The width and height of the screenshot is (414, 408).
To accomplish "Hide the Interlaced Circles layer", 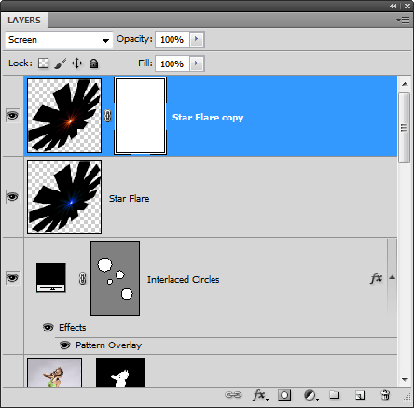I will 13,277.
